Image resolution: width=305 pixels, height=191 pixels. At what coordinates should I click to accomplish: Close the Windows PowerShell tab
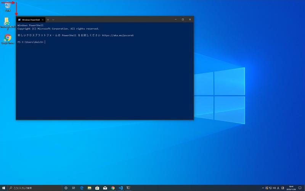(x=43, y=20)
